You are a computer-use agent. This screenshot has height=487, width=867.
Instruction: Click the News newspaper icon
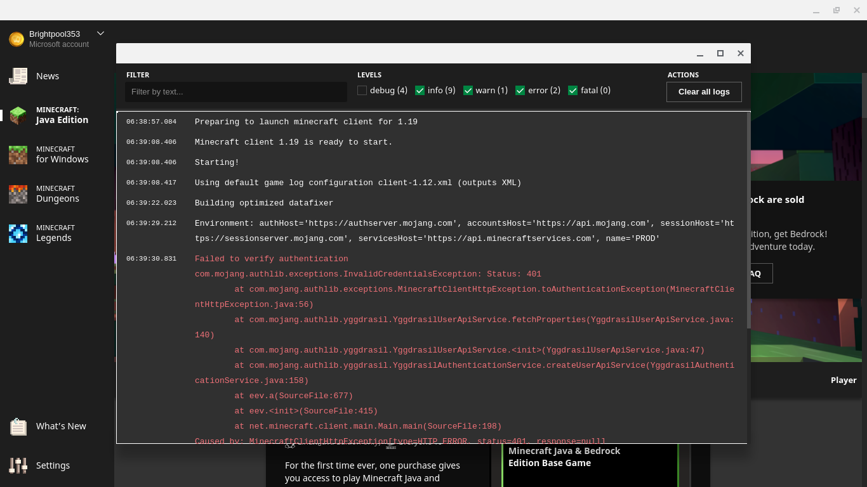tap(18, 76)
